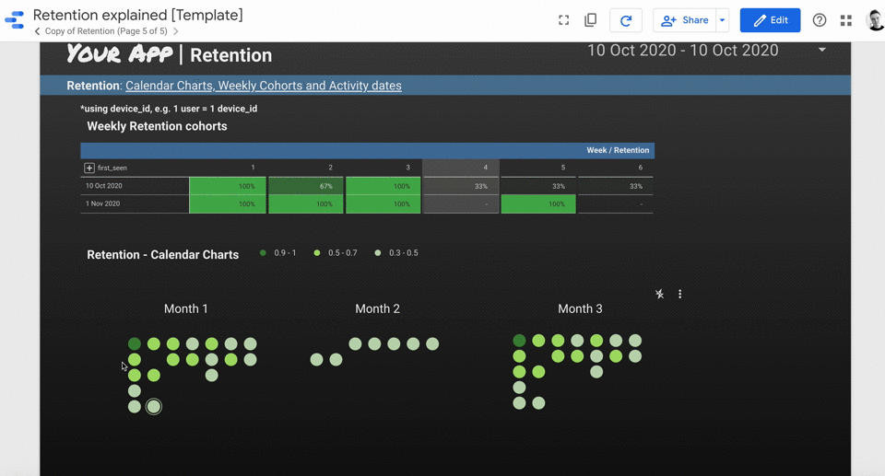Go to the next report page

(x=176, y=31)
